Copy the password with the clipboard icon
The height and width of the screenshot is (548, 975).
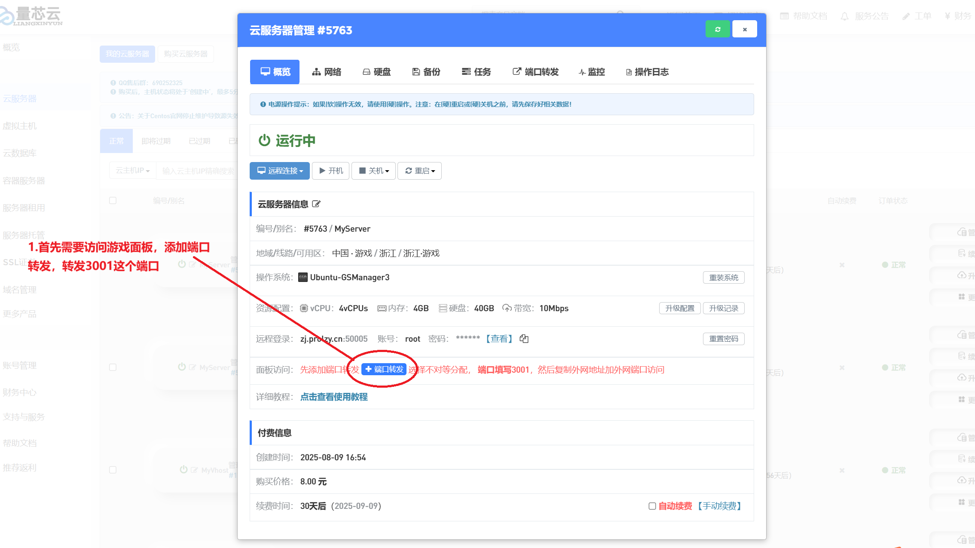click(x=524, y=339)
